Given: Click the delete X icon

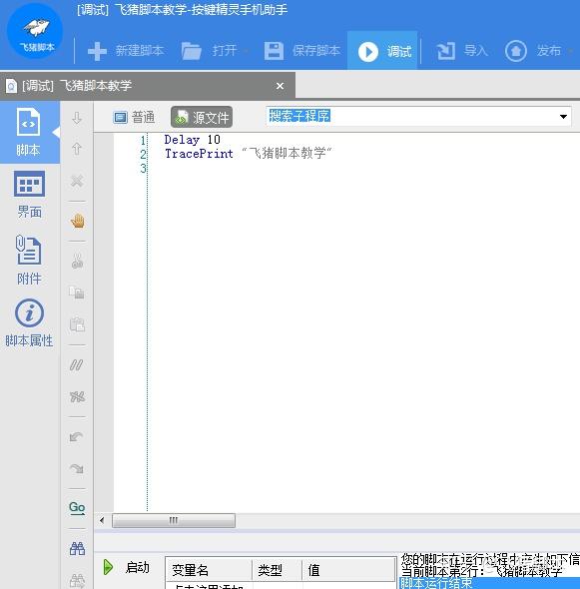Looking at the screenshot, I should [x=77, y=181].
